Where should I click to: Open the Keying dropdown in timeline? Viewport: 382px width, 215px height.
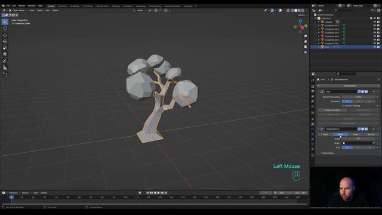(x=26, y=193)
